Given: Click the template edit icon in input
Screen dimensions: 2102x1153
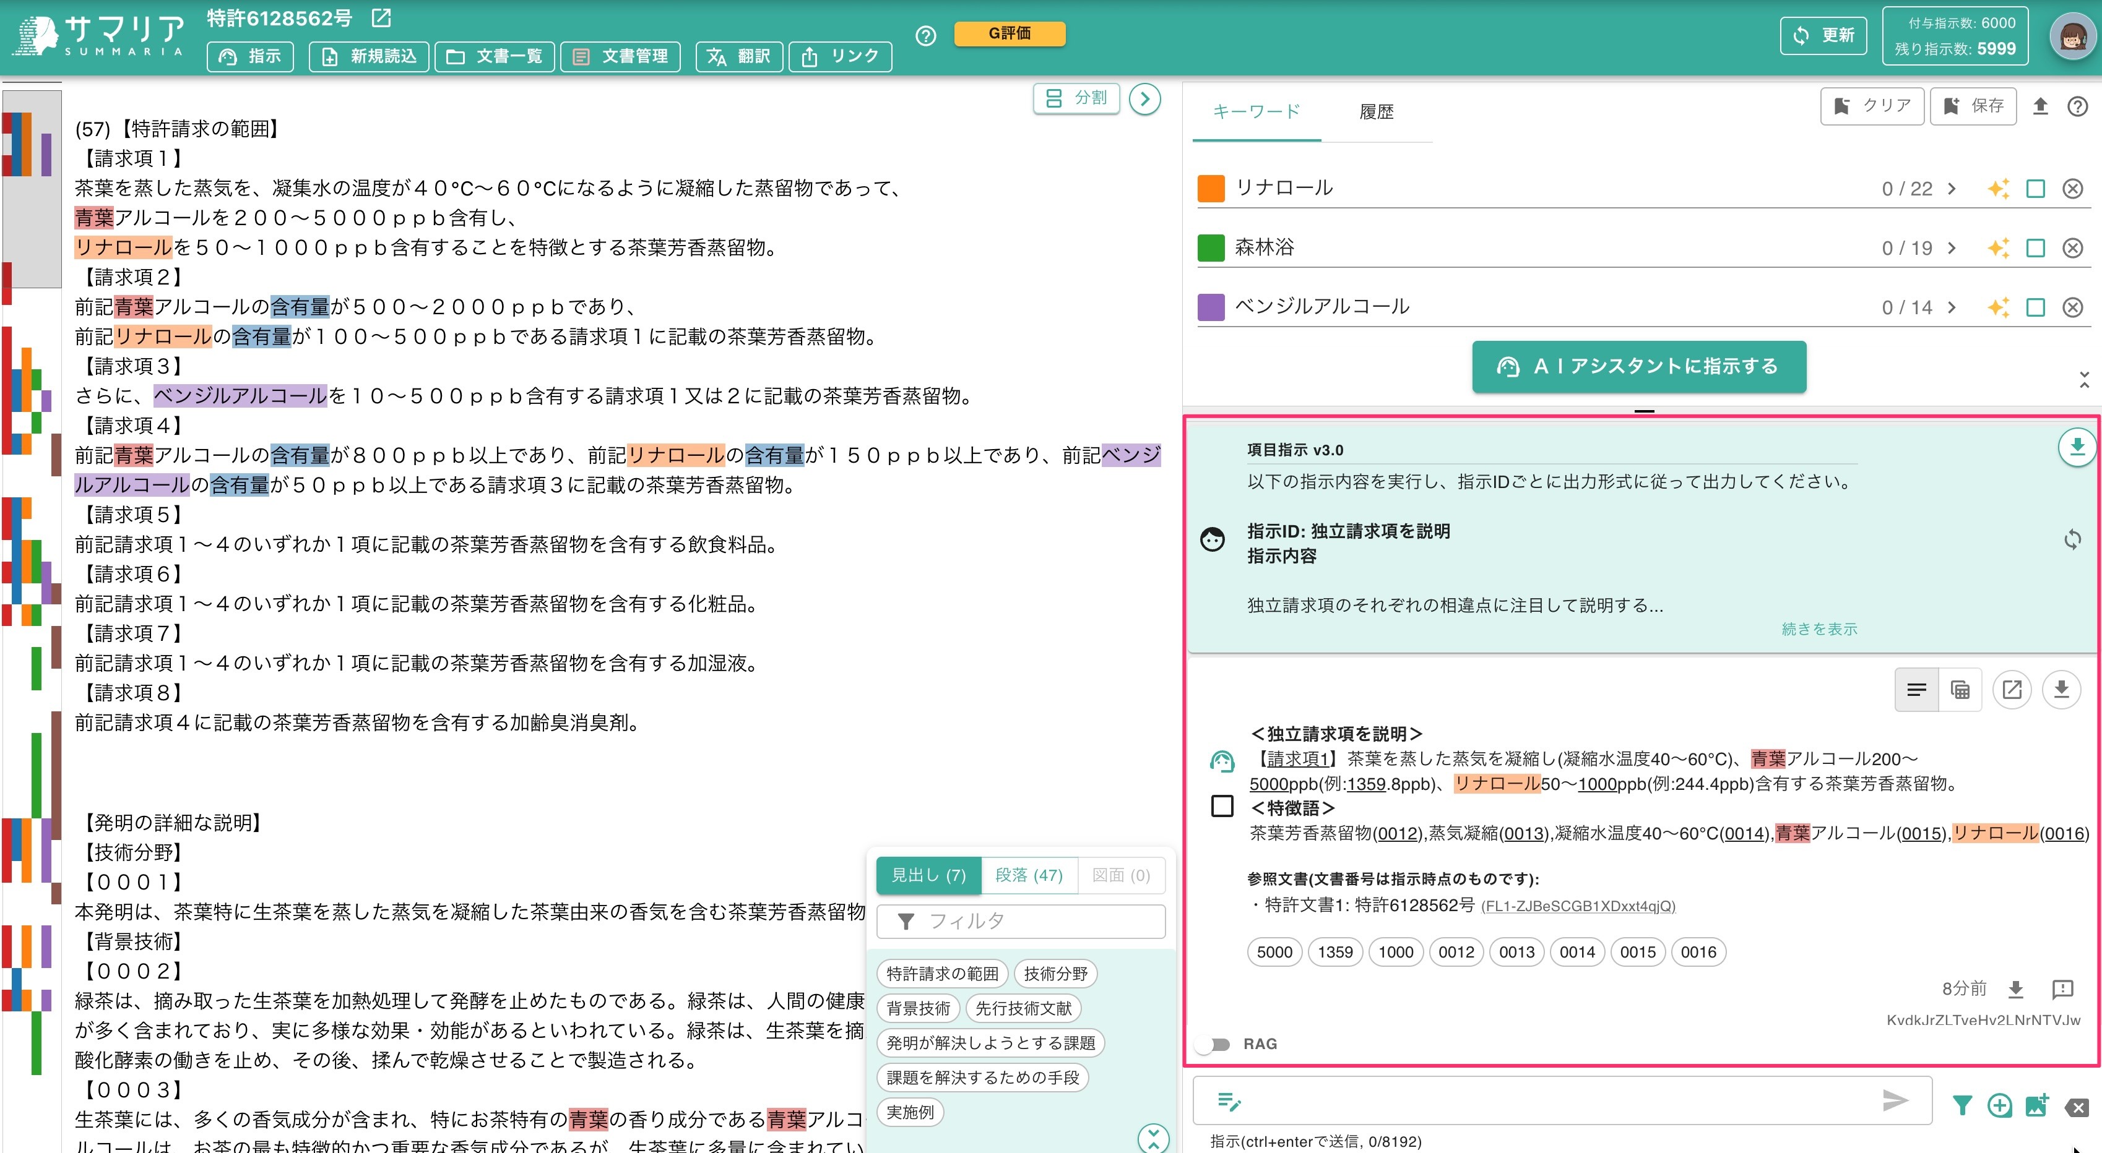Looking at the screenshot, I should [1229, 1102].
